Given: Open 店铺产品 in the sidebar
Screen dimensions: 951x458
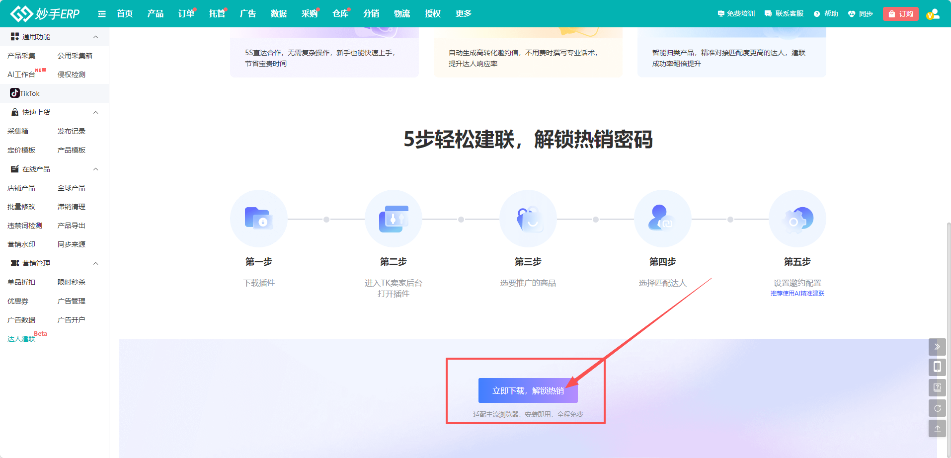Looking at the screenshot, I should [21, 188].
